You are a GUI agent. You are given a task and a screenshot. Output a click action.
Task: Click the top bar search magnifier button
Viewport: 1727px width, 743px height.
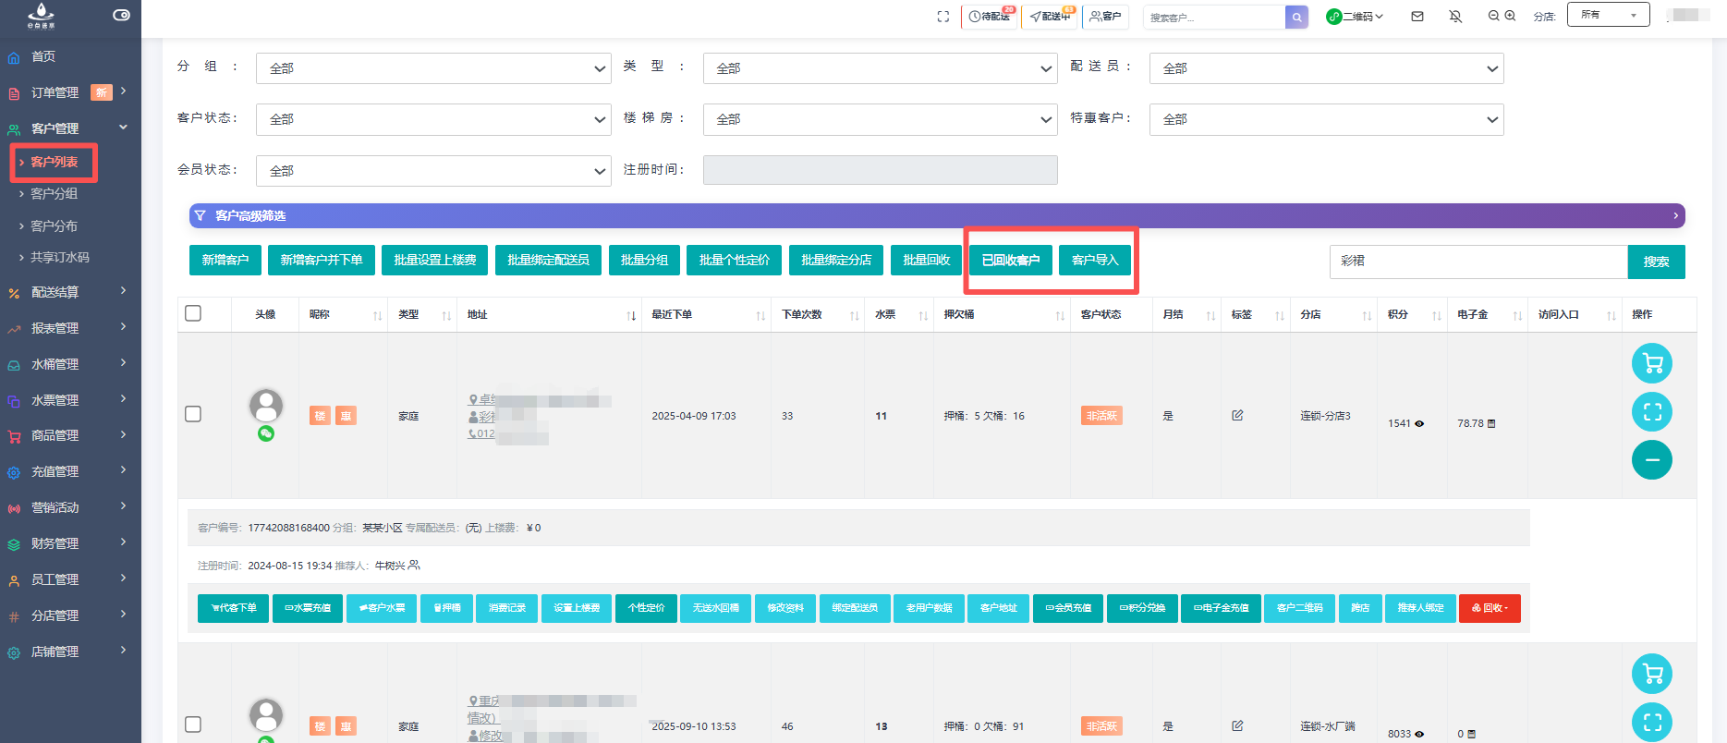(x=1297, y=17)
